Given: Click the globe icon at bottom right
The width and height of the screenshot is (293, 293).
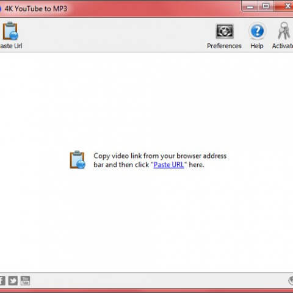Looking at the screenshot, I should 291,281.
